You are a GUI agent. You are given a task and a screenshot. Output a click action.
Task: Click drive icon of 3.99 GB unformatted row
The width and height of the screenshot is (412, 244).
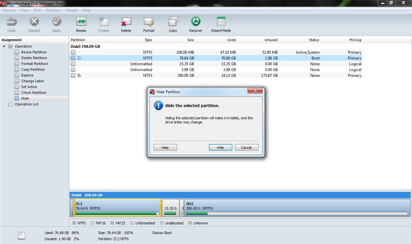[x=73, y=70]
